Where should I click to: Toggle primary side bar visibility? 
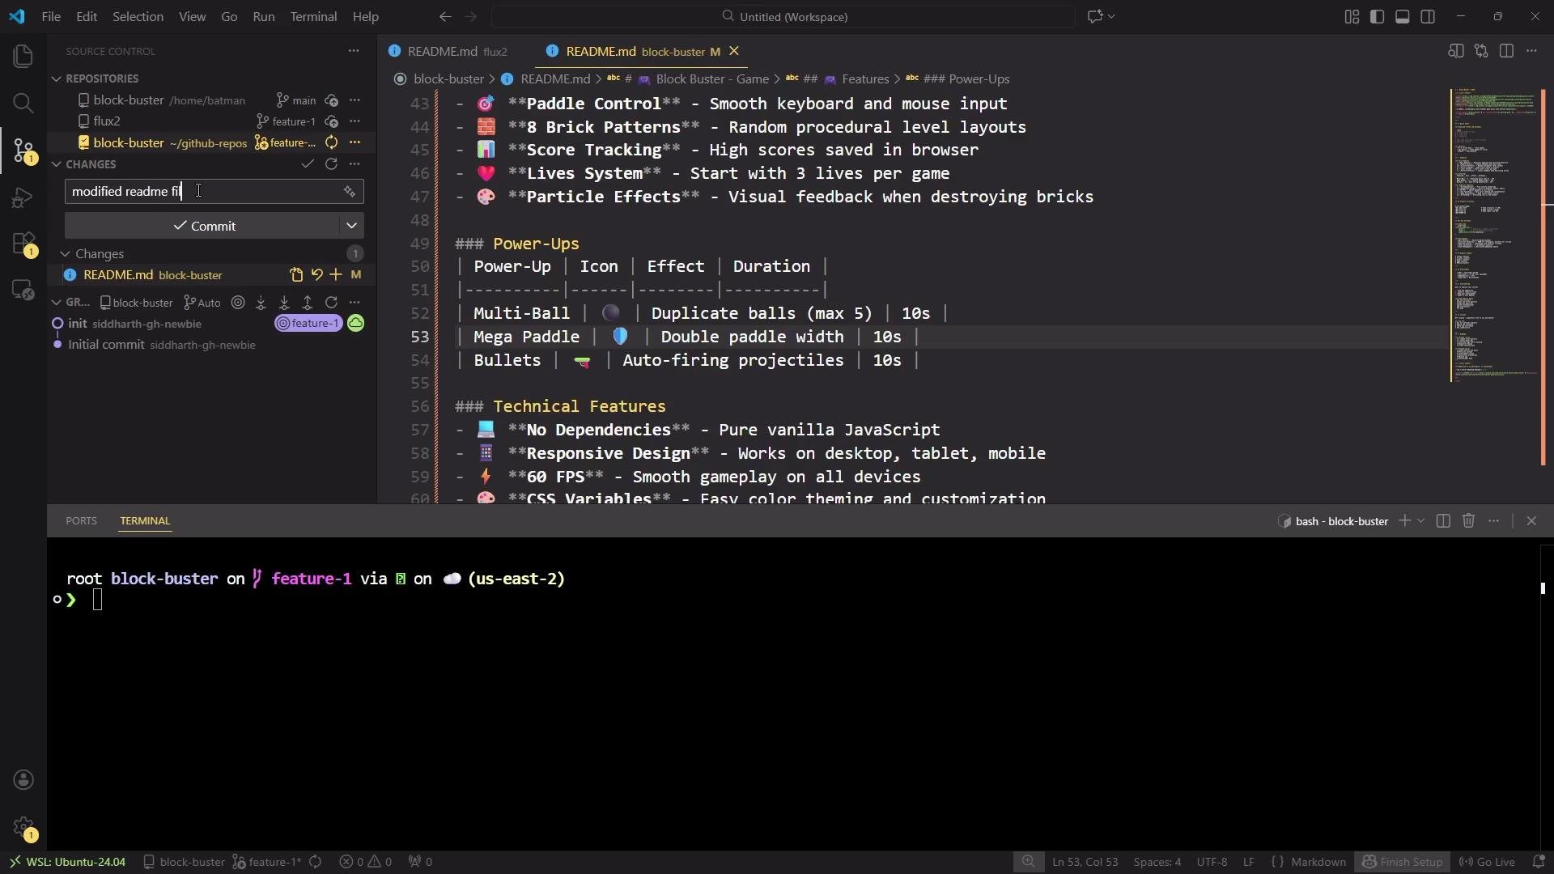(1377, 16)
